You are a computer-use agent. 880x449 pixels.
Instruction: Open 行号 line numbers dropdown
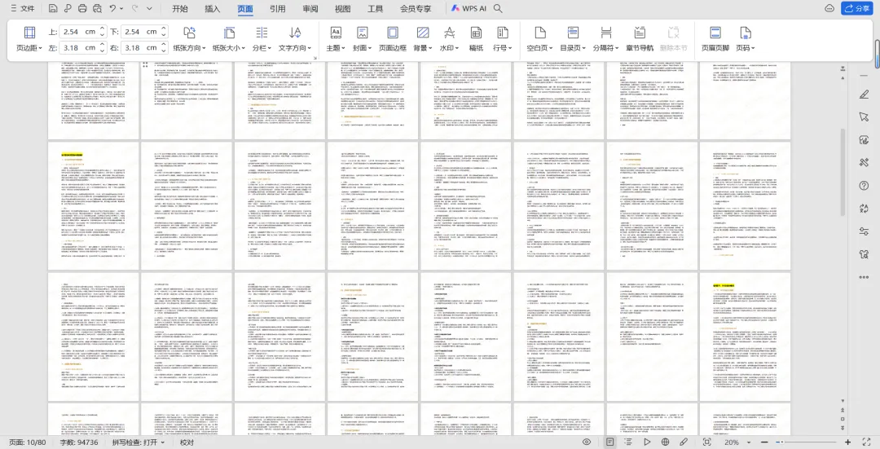[502, 39]
